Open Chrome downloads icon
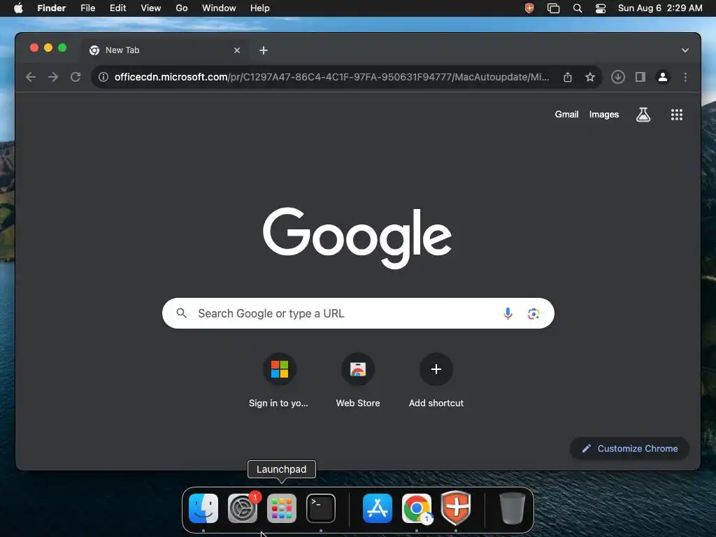The image size is (716, 537). point(618,77)
